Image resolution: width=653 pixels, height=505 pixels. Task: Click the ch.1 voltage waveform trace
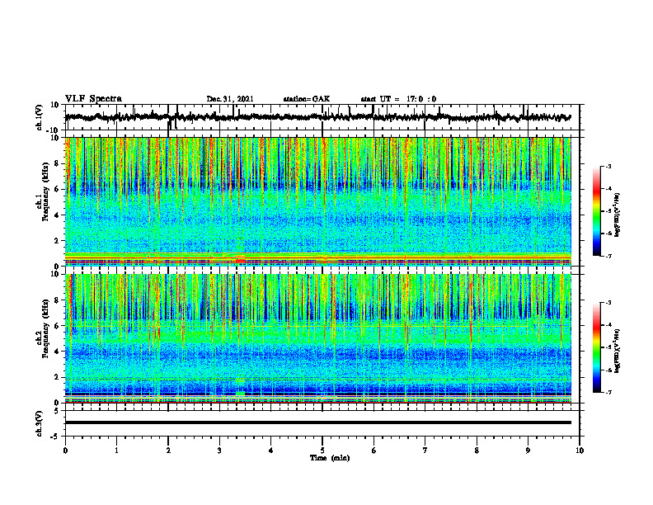(x=317, y=117)
